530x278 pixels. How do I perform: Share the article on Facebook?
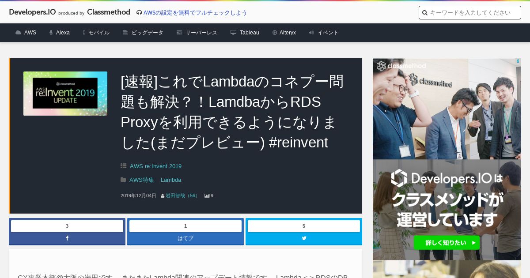(67, 238)
